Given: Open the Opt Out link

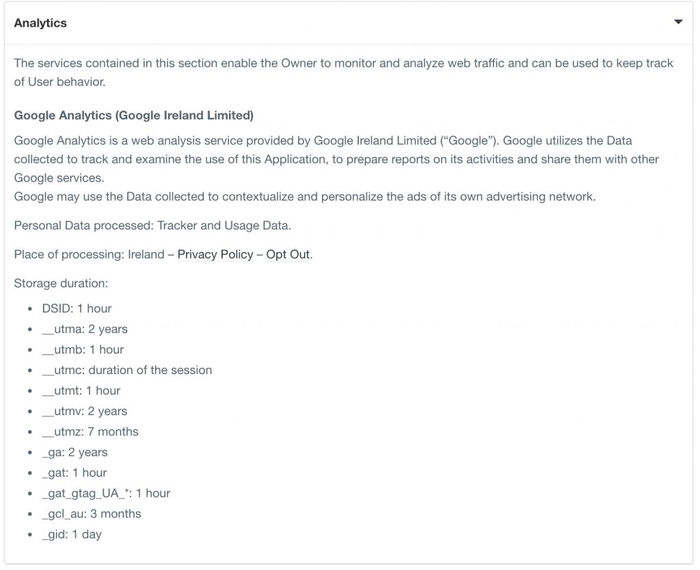Looking at the screenshot, I should click(x=288, y=255).
